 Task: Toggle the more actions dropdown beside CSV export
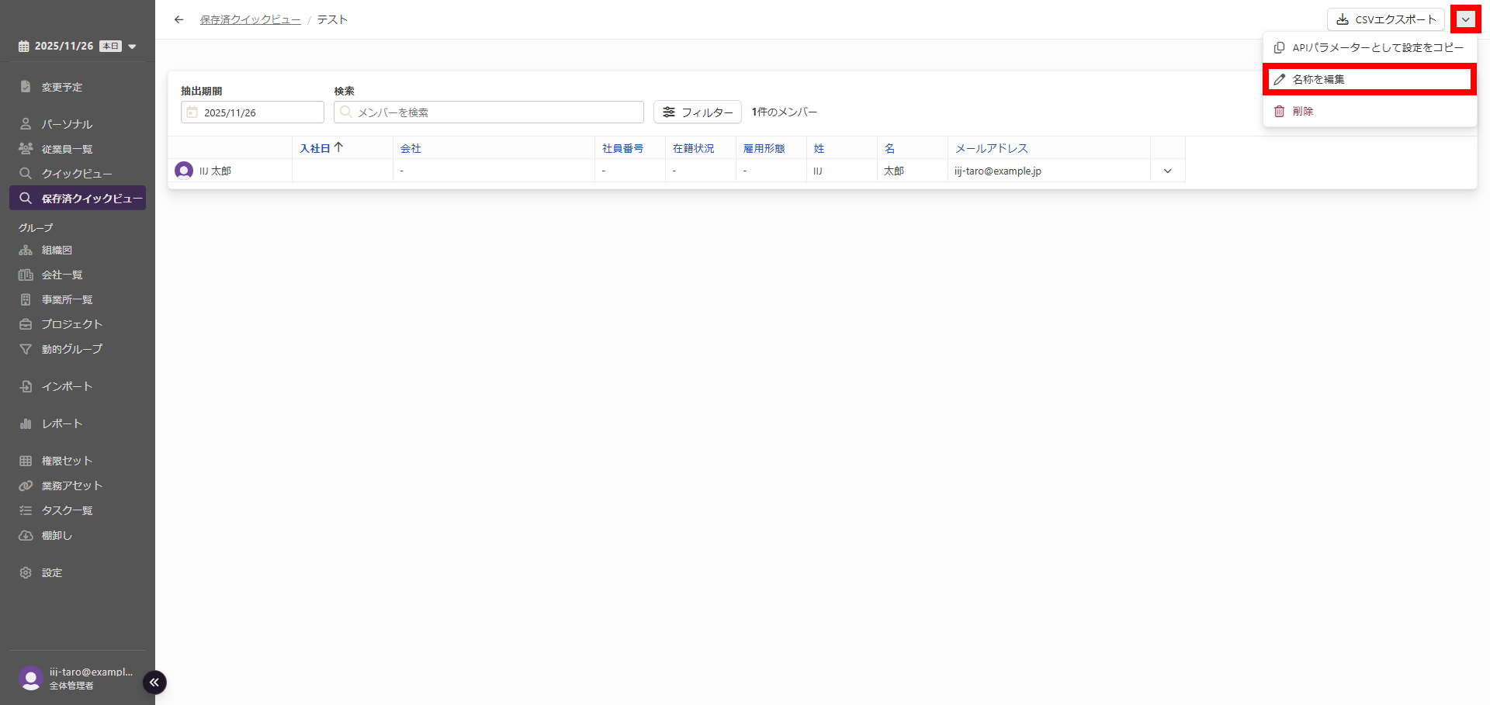pyautogui.click(x=1465, y=19)
